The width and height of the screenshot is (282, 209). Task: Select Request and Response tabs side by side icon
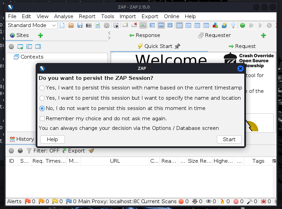[197, 25]
